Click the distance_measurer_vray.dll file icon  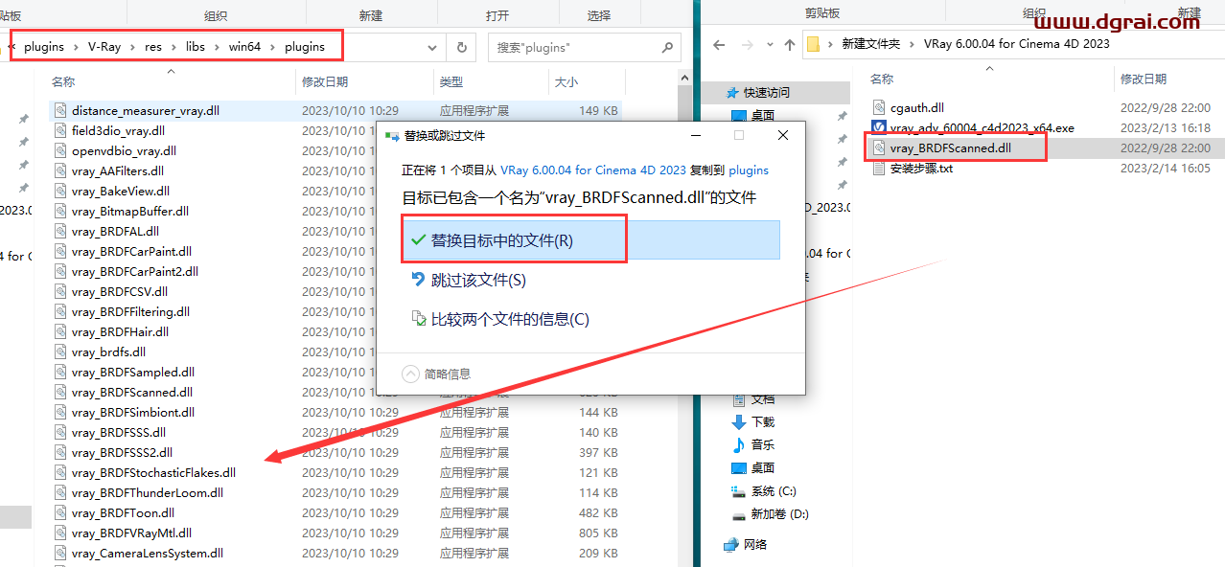[60, 110]
